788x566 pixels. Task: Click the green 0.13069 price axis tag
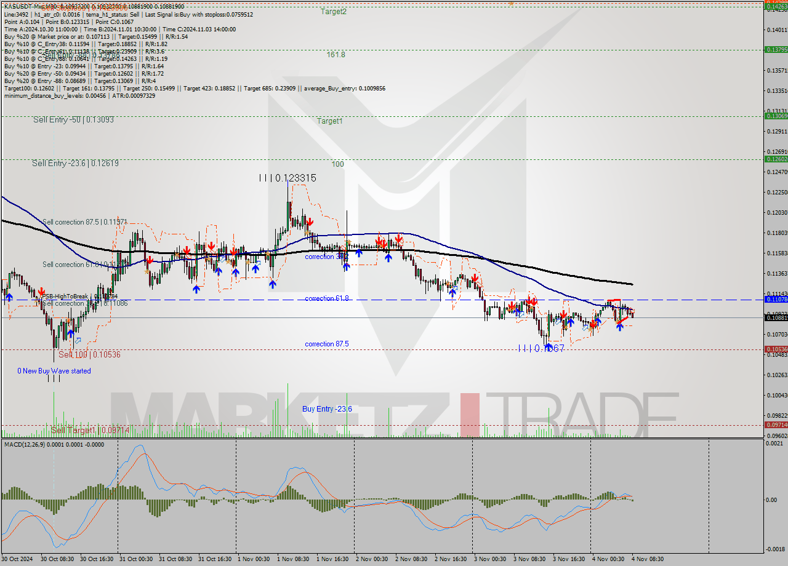click(x=776, y=116)
